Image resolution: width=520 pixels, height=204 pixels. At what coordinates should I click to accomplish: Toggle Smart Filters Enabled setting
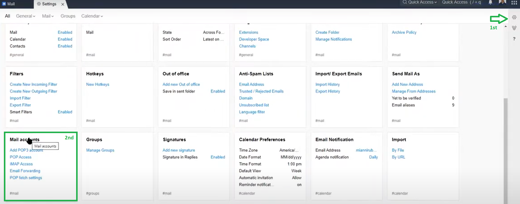(x=65, y=112)
